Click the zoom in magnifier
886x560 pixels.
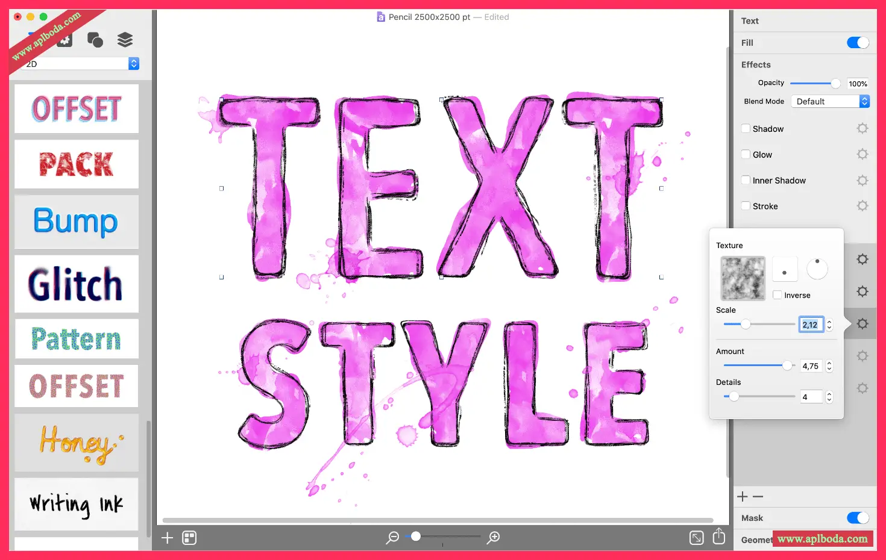coord(494,537)
